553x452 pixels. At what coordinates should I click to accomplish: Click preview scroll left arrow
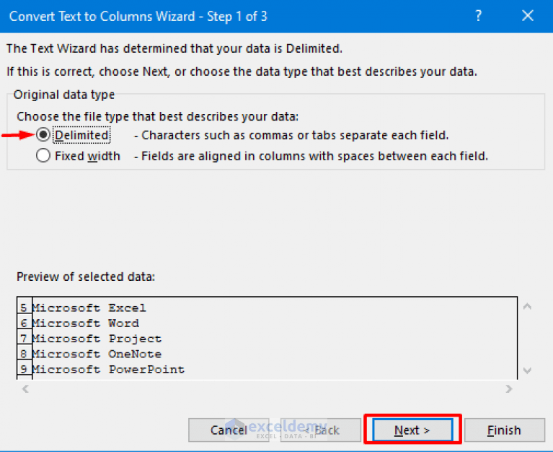[25, 389]
